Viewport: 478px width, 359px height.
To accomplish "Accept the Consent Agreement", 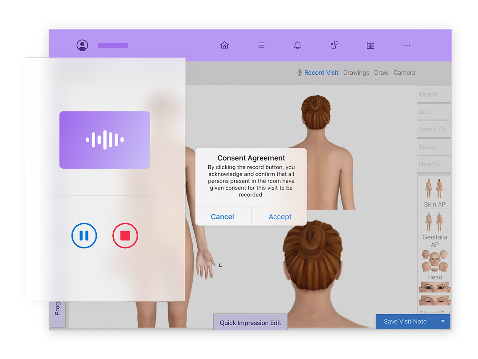I will point(279,216).
